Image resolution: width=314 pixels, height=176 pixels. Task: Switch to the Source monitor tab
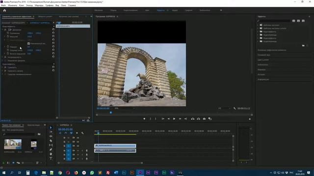pos(69,17)
